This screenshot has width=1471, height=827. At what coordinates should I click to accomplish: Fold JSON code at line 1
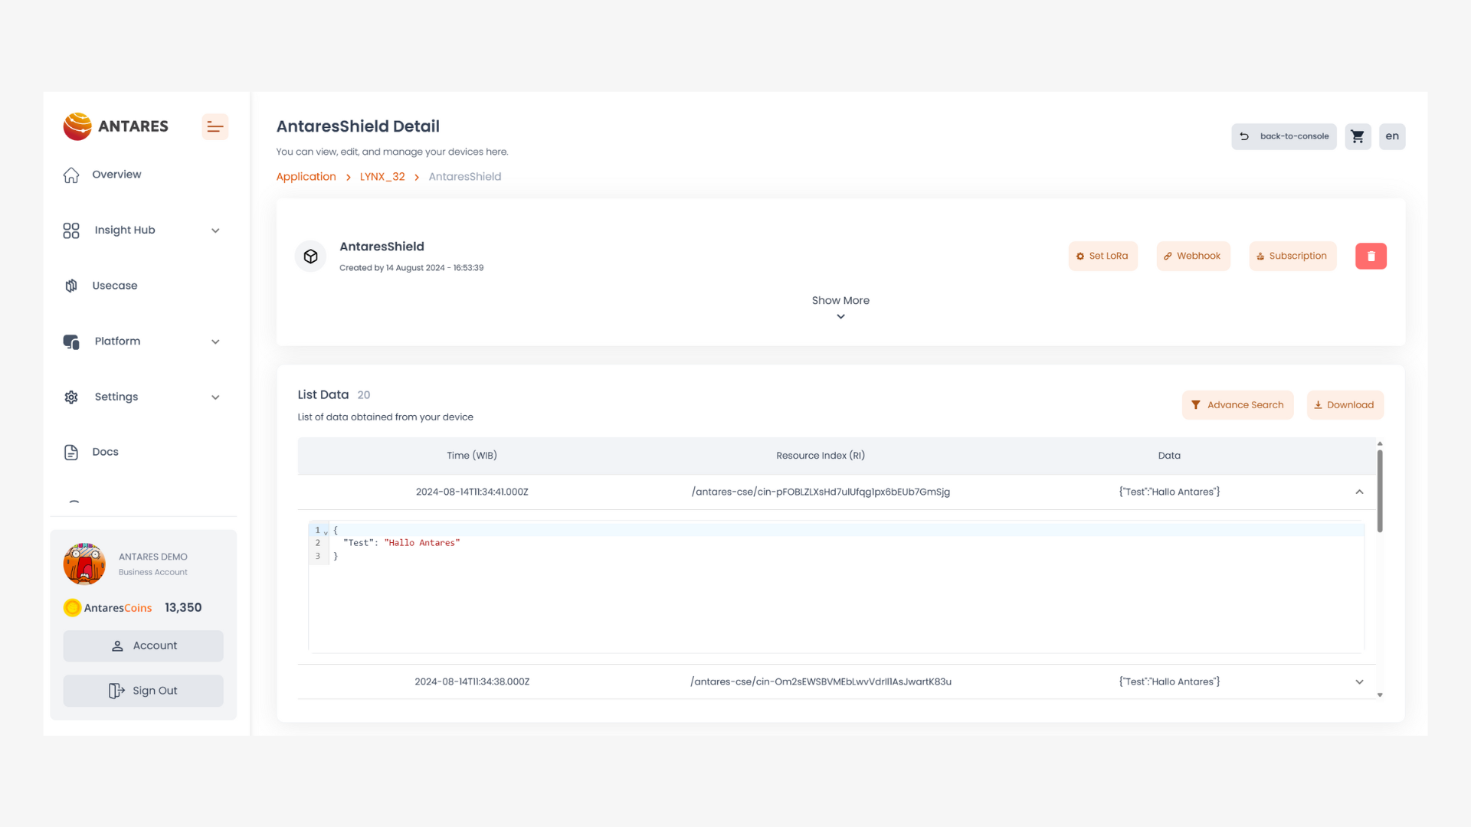click(326, 531)
